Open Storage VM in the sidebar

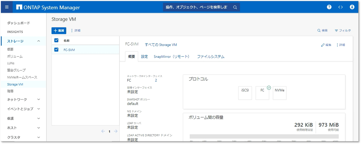pyautogui.click(x=15, y=84)
